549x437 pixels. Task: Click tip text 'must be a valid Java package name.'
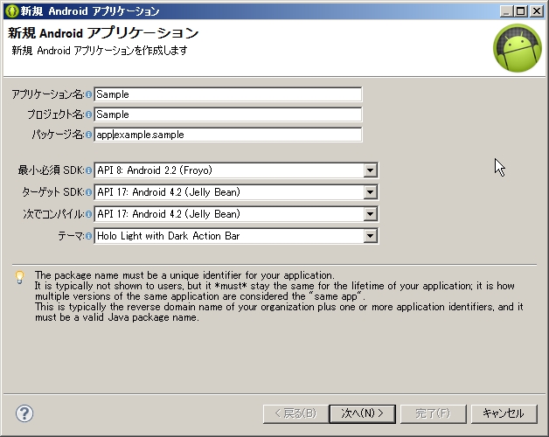point(117,317)
